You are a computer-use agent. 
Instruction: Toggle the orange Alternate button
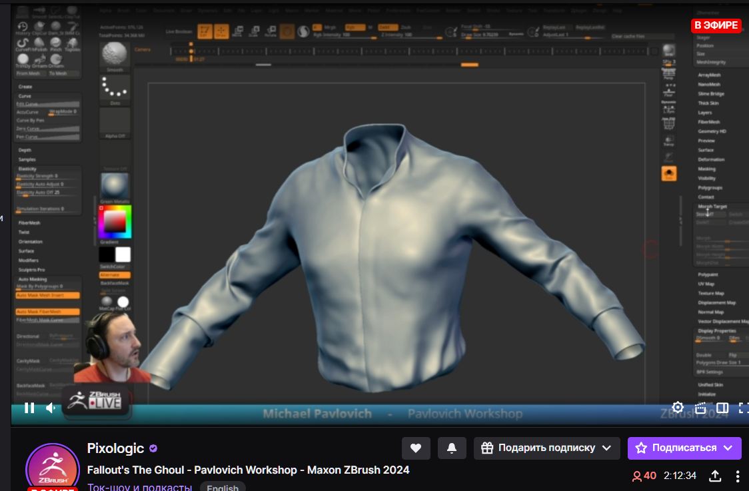click(x=115, y=275)
